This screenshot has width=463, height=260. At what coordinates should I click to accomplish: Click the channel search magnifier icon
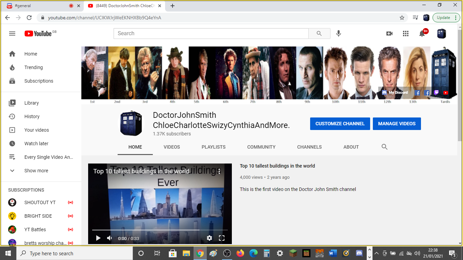(x=384, y=147)
